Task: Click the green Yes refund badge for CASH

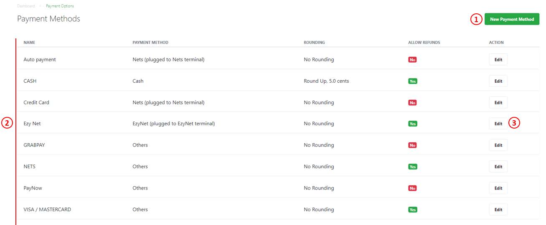Action: click(413, 81)
